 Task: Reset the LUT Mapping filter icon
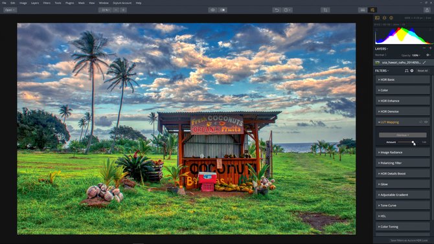click(421, 122)
